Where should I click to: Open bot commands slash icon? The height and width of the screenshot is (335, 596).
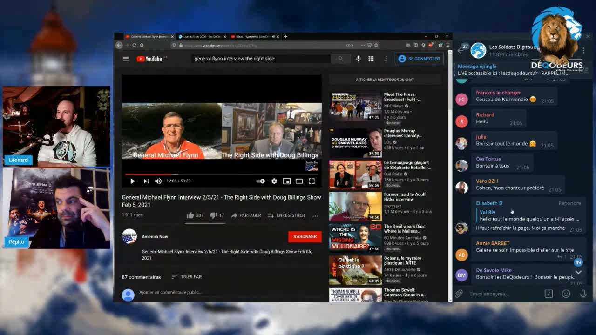tap(549, 294)
